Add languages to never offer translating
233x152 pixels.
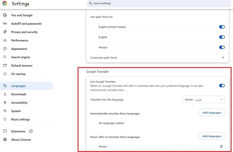coord(212,136)
